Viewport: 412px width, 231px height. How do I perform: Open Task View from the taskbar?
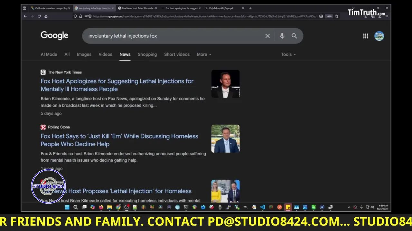click(x=84, y=207)
